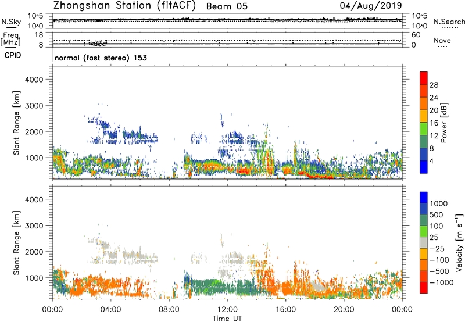Click the noise line plot in top strip

click(x=227, y=20)
